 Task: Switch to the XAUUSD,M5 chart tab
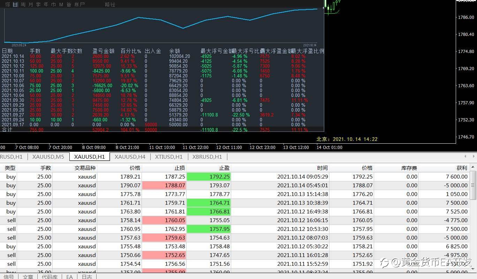pos(48,157)
